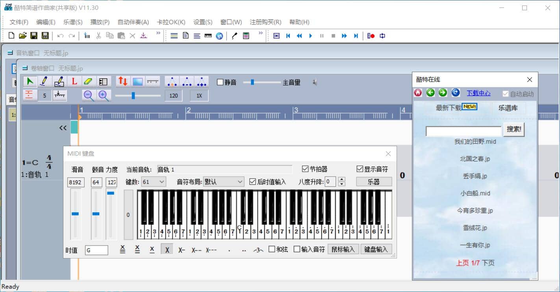Open the 下载中心 link
Screen dimensions: 560x292
(x=478, y=93)
